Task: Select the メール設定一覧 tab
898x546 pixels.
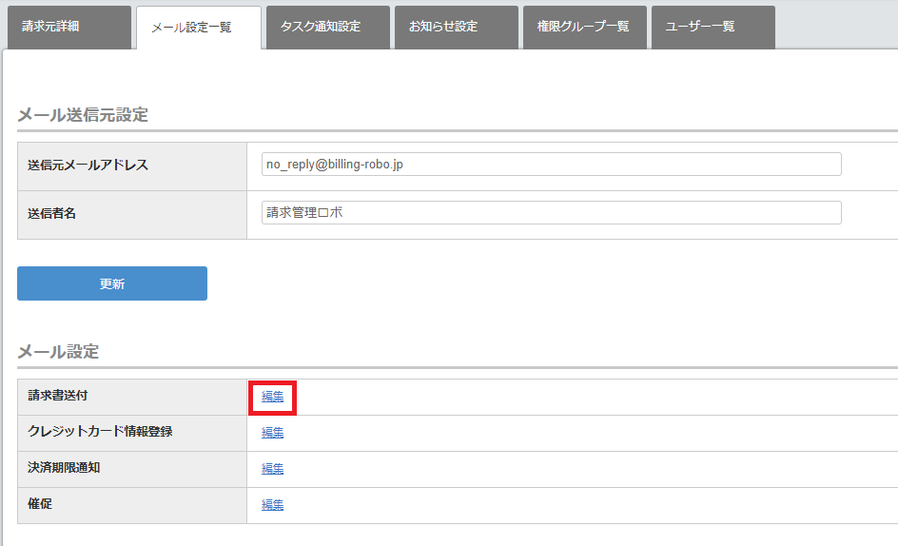Action: (x=198, y=28)
